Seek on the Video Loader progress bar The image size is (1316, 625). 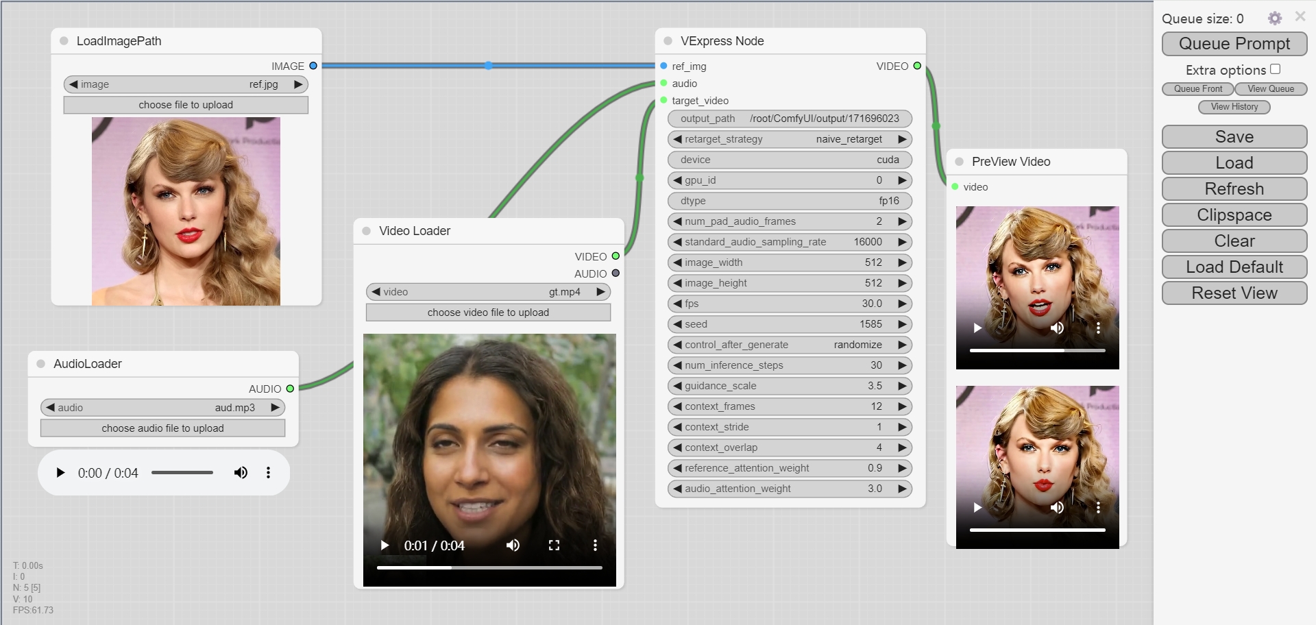coord(489,568)
